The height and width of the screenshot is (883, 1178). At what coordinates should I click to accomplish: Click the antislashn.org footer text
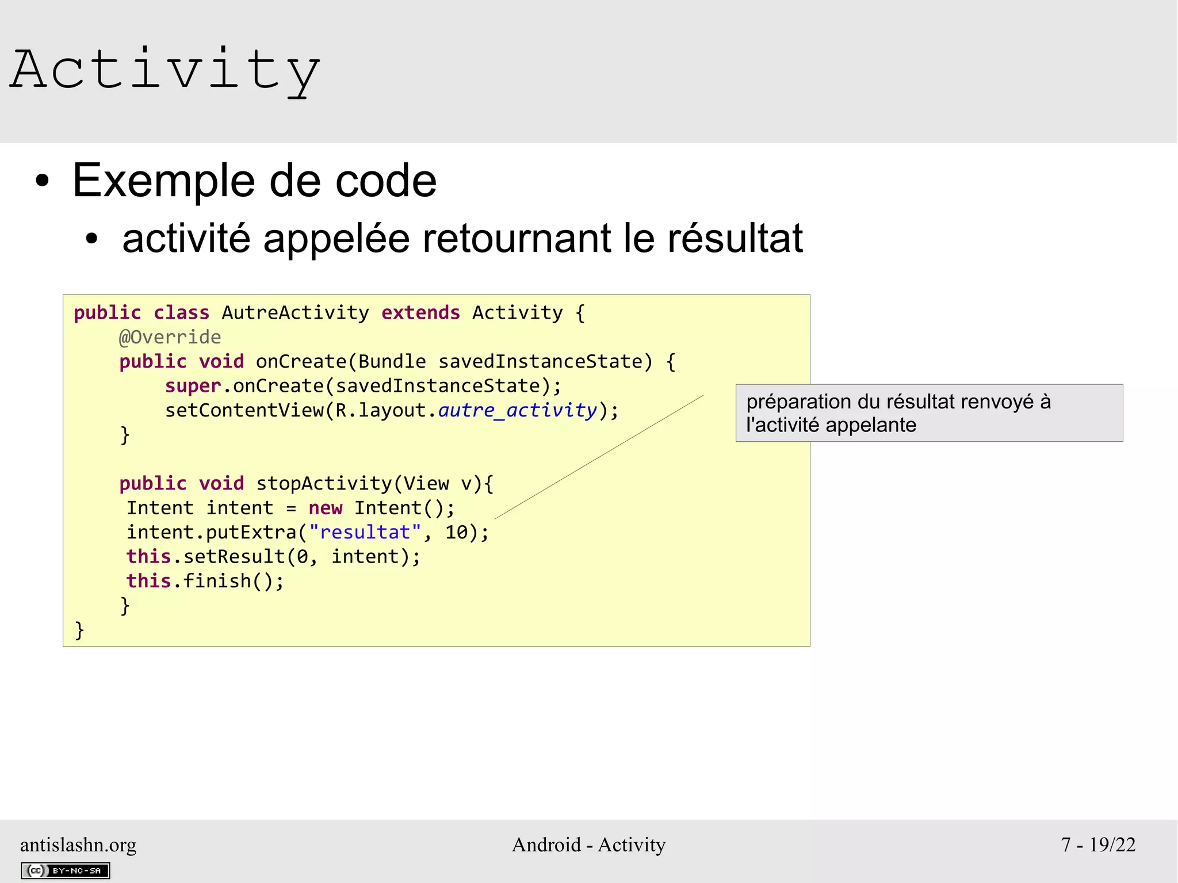(x=78, y=844)
